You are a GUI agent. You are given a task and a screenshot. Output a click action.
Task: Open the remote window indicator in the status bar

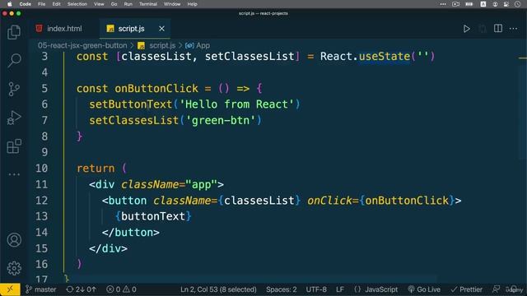tap(10, 289)
